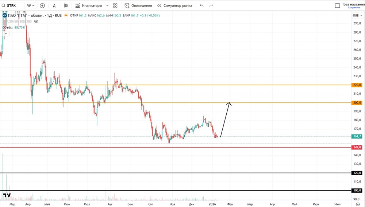This screenshot has width=365, height=207.
Task: Collapse the indicator legend with the chevron
Action: (x=6, y=34)
